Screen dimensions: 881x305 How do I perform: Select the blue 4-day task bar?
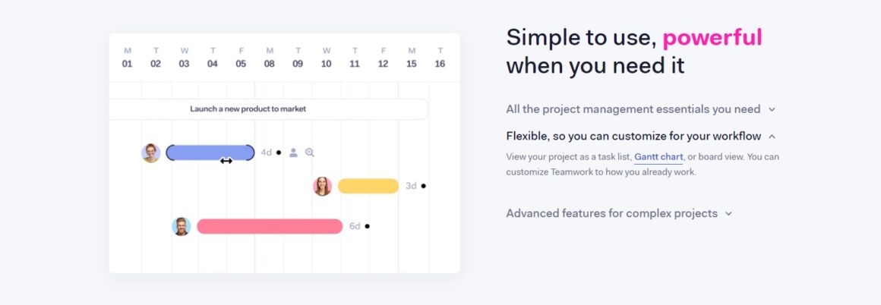click(210, 152)
